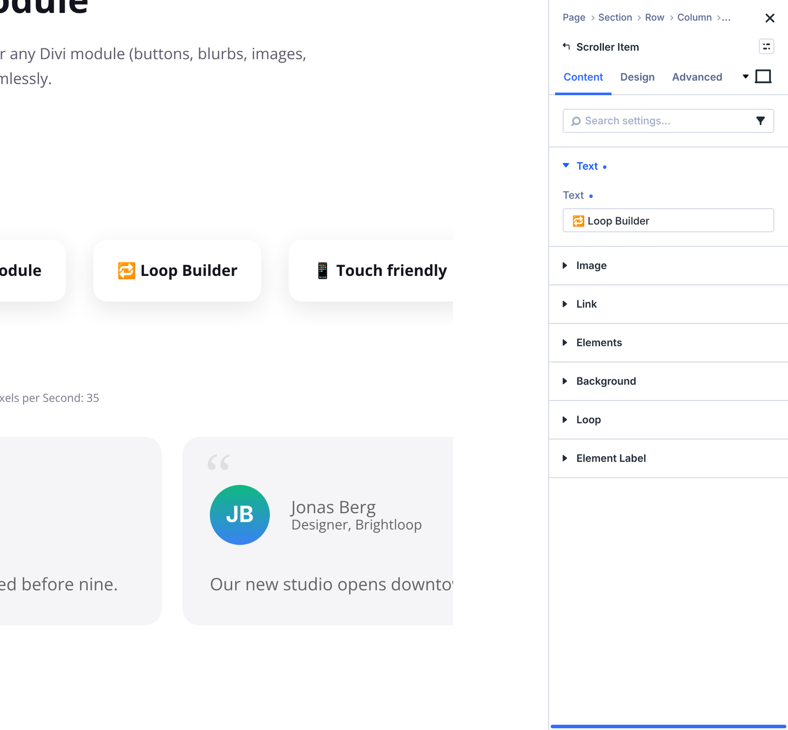Switch to the Design tab
Viewport: 788px width, 730px height.
point(637,77)
